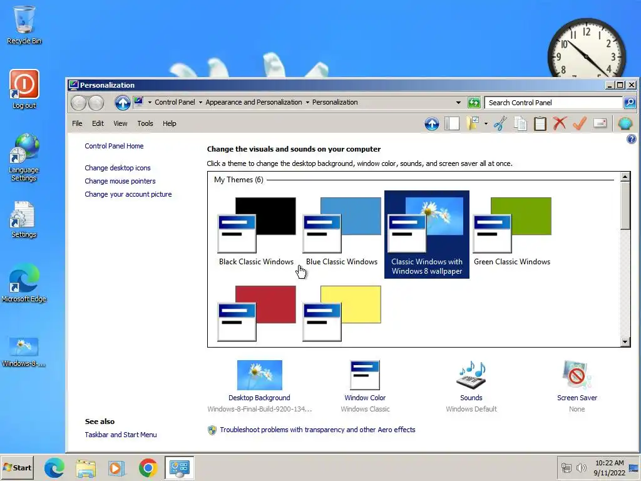
Task: Click the Back navigation arrow button
Action: point(78,103)
